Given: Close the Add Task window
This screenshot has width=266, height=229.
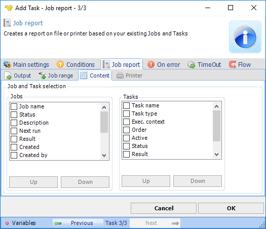Looking at the screenshot, I should (x=254, y=8).
